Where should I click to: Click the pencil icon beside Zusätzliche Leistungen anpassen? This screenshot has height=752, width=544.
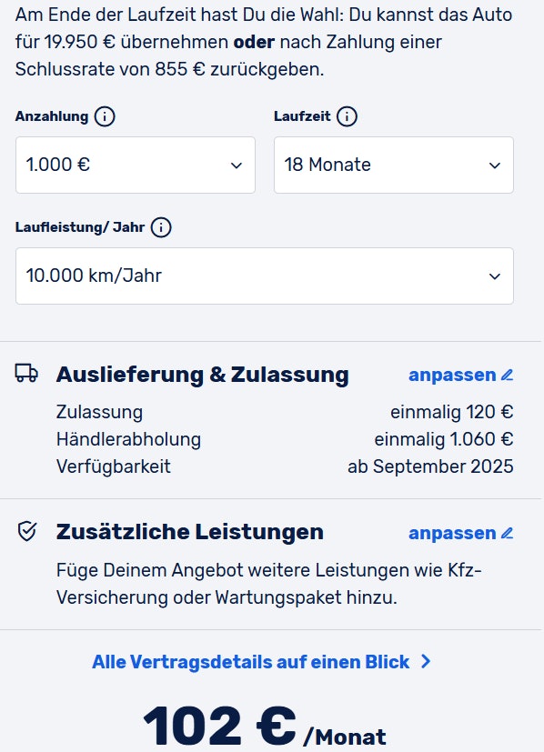(507, 533)
